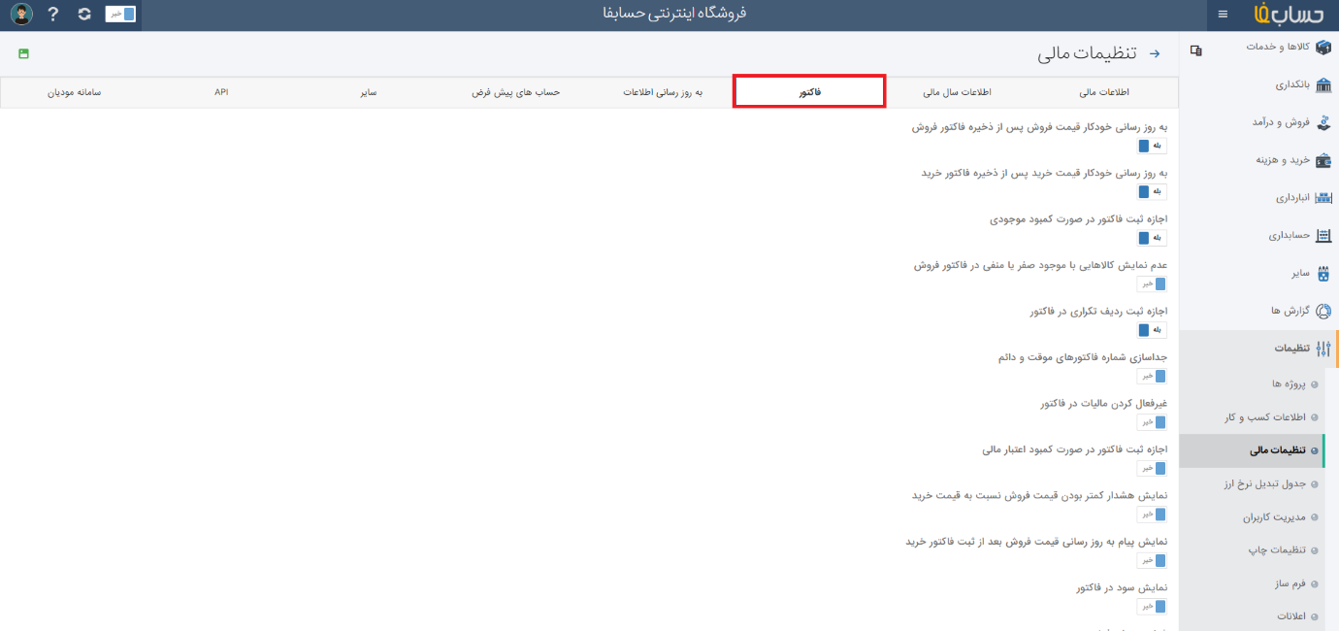Click the warehouse icon of انبارداری

click(x=1323, y=198)
